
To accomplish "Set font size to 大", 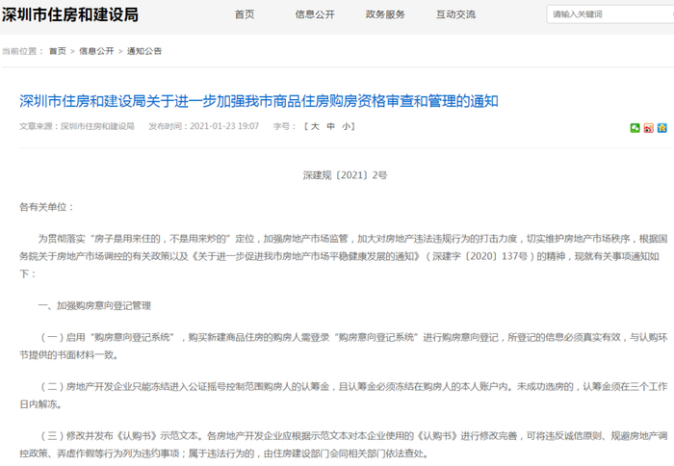I will (x=315, y=126).
